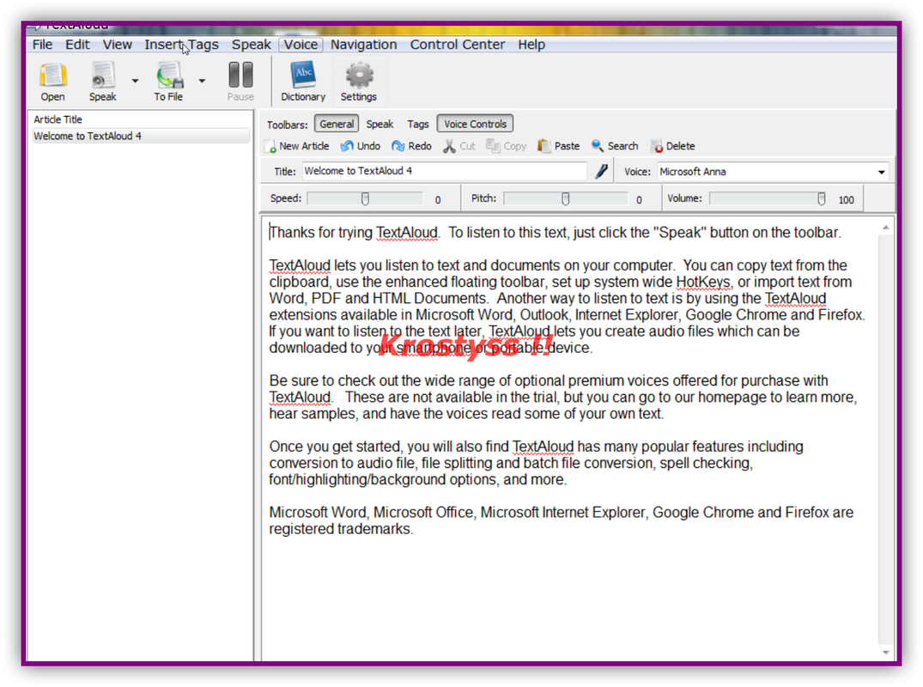Click the Cut toolbar button
The image size is (923, 687).
(x=459, y=146)
